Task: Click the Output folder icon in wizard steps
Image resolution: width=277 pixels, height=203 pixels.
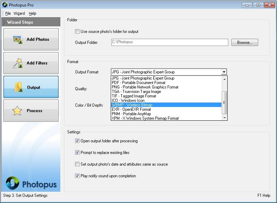Action: pos(18,87)
